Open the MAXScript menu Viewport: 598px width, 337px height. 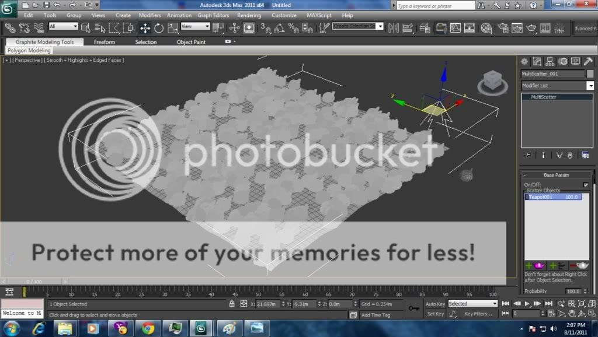[x=319, y=15]
